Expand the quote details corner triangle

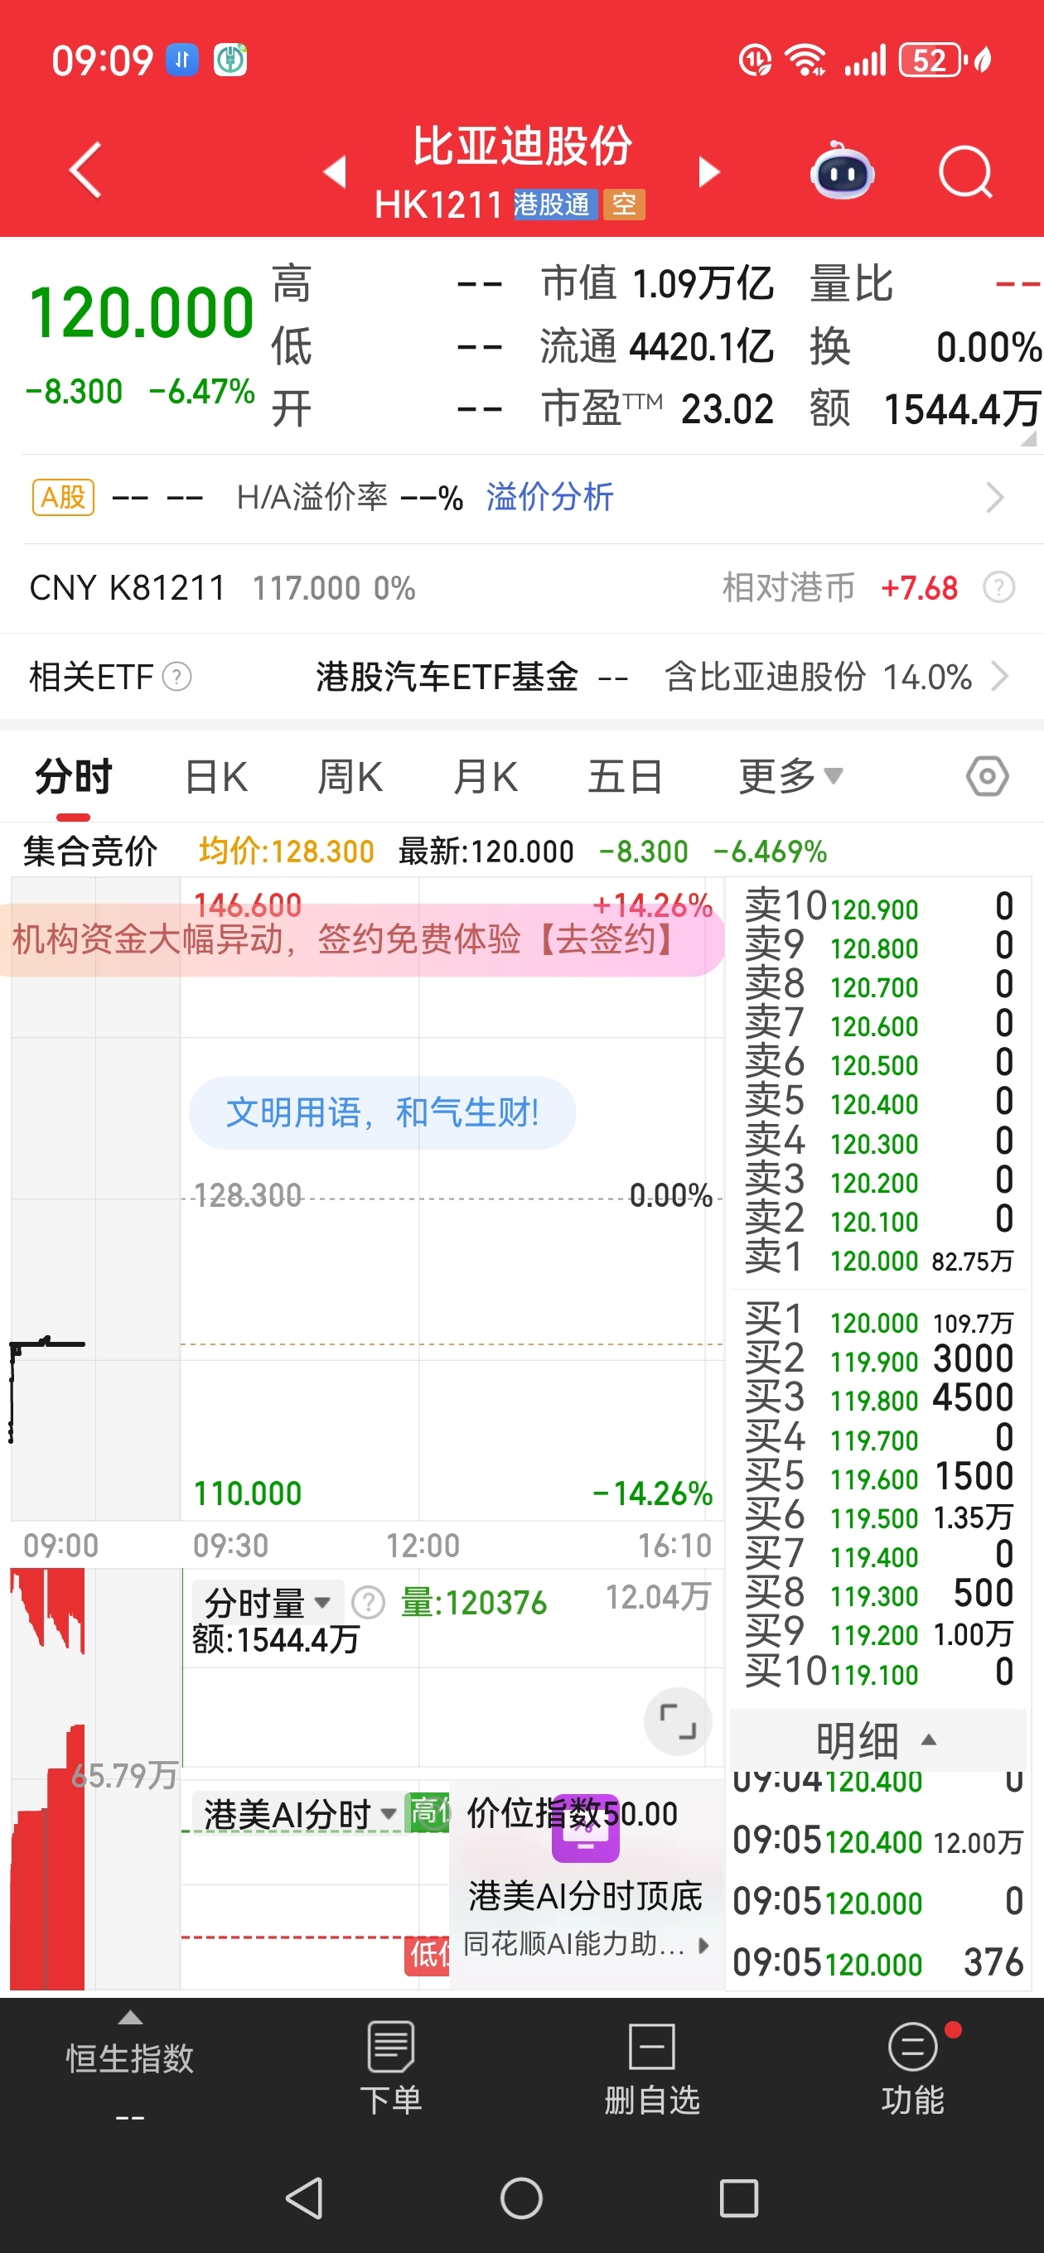1028,438
